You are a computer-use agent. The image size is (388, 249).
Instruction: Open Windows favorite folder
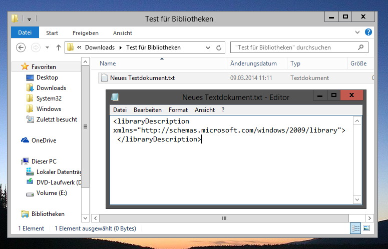[49, 109]
